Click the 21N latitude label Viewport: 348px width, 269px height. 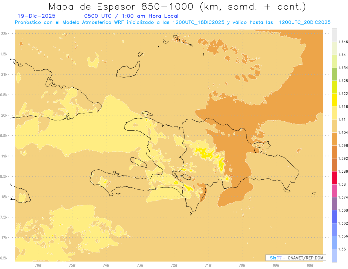(x=4, y=75)
